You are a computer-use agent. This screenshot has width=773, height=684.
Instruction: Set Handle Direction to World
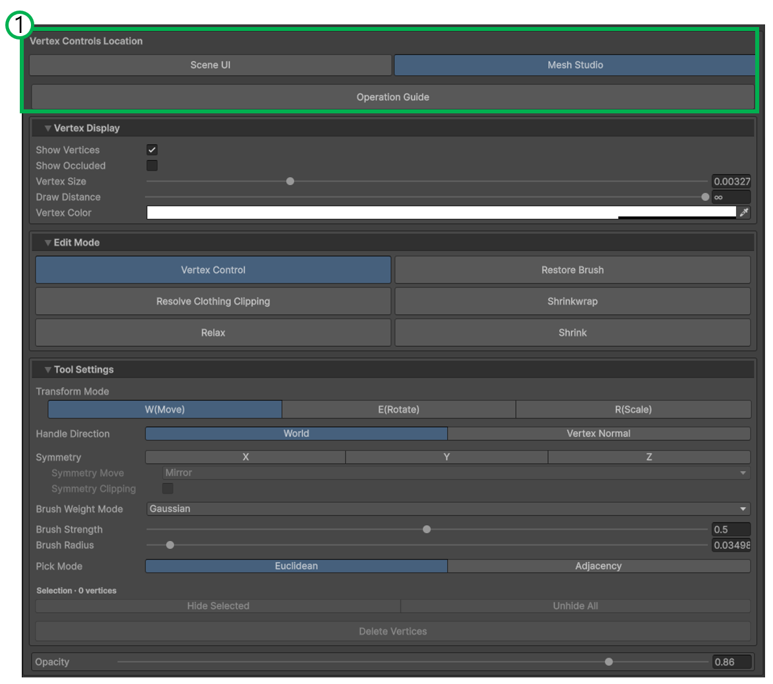(296, 434)
